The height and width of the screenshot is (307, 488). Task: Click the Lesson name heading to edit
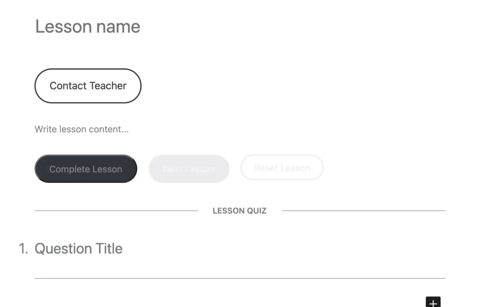87,26
